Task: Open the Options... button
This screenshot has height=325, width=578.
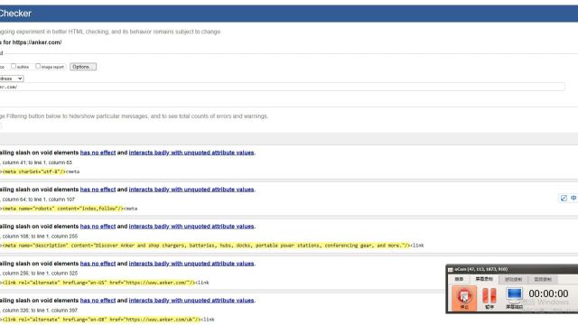Action: click(x=83, y=67)
